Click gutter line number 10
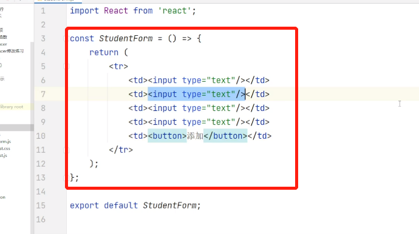 click(41, 136)
